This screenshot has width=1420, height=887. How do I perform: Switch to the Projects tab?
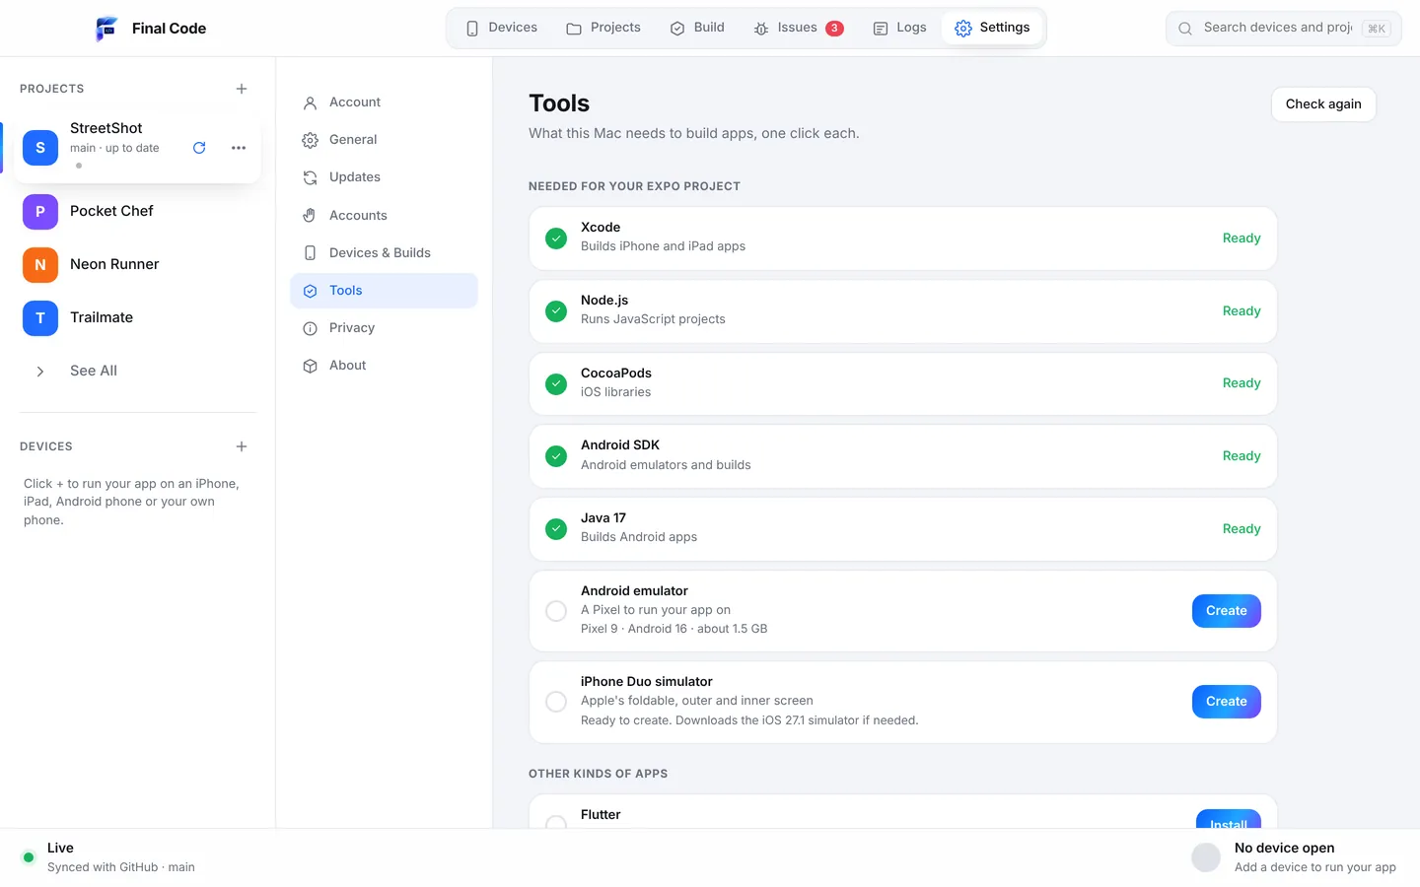click(603, 28)
